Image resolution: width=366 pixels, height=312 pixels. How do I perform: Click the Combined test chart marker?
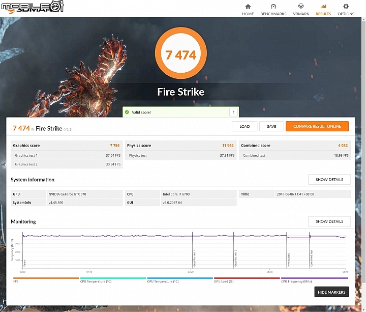point(312,259)
